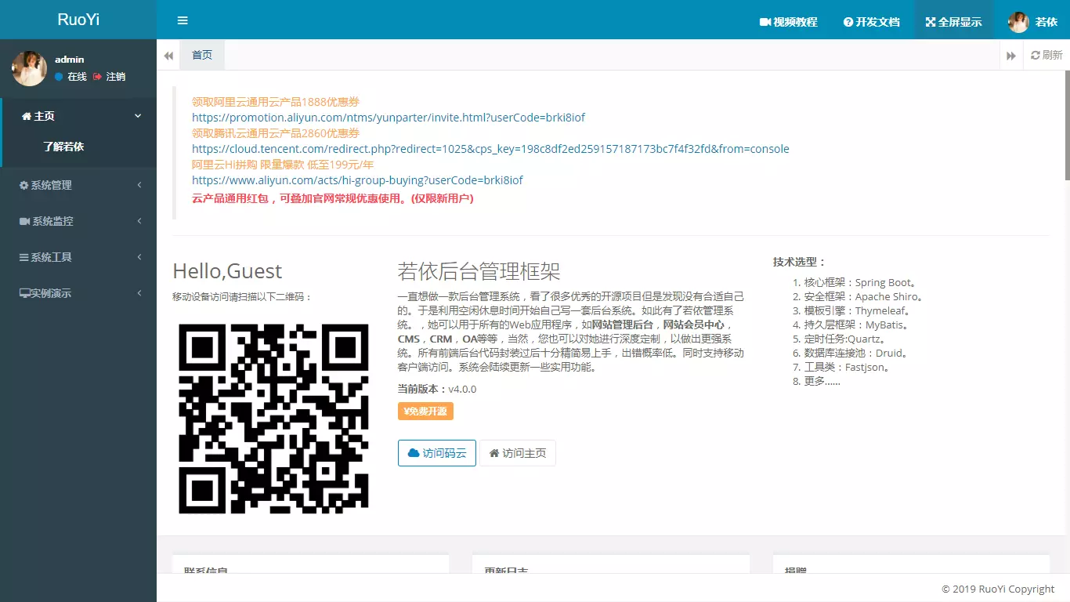Enable 全屏显示 fullscreen mode
This screenshot has height=602, width=1070.
953,22
